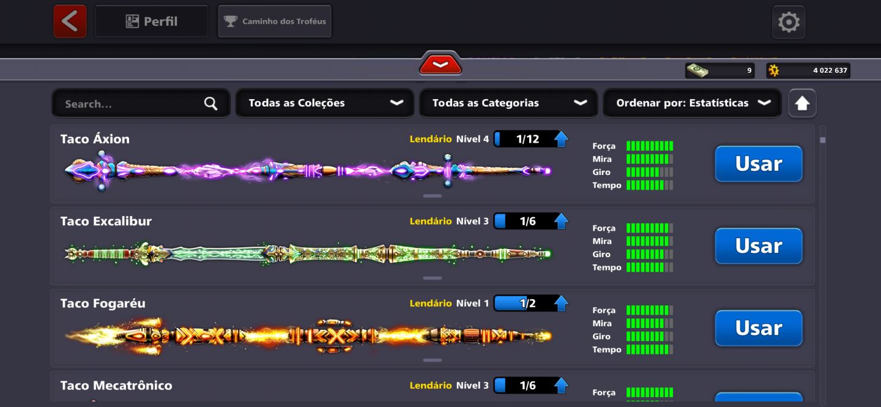Open the settings gear
Screen dimensions: 881x407
pos(789,22)
